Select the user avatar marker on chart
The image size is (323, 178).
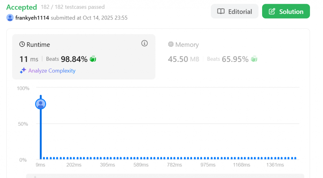(x=41, y=104)
